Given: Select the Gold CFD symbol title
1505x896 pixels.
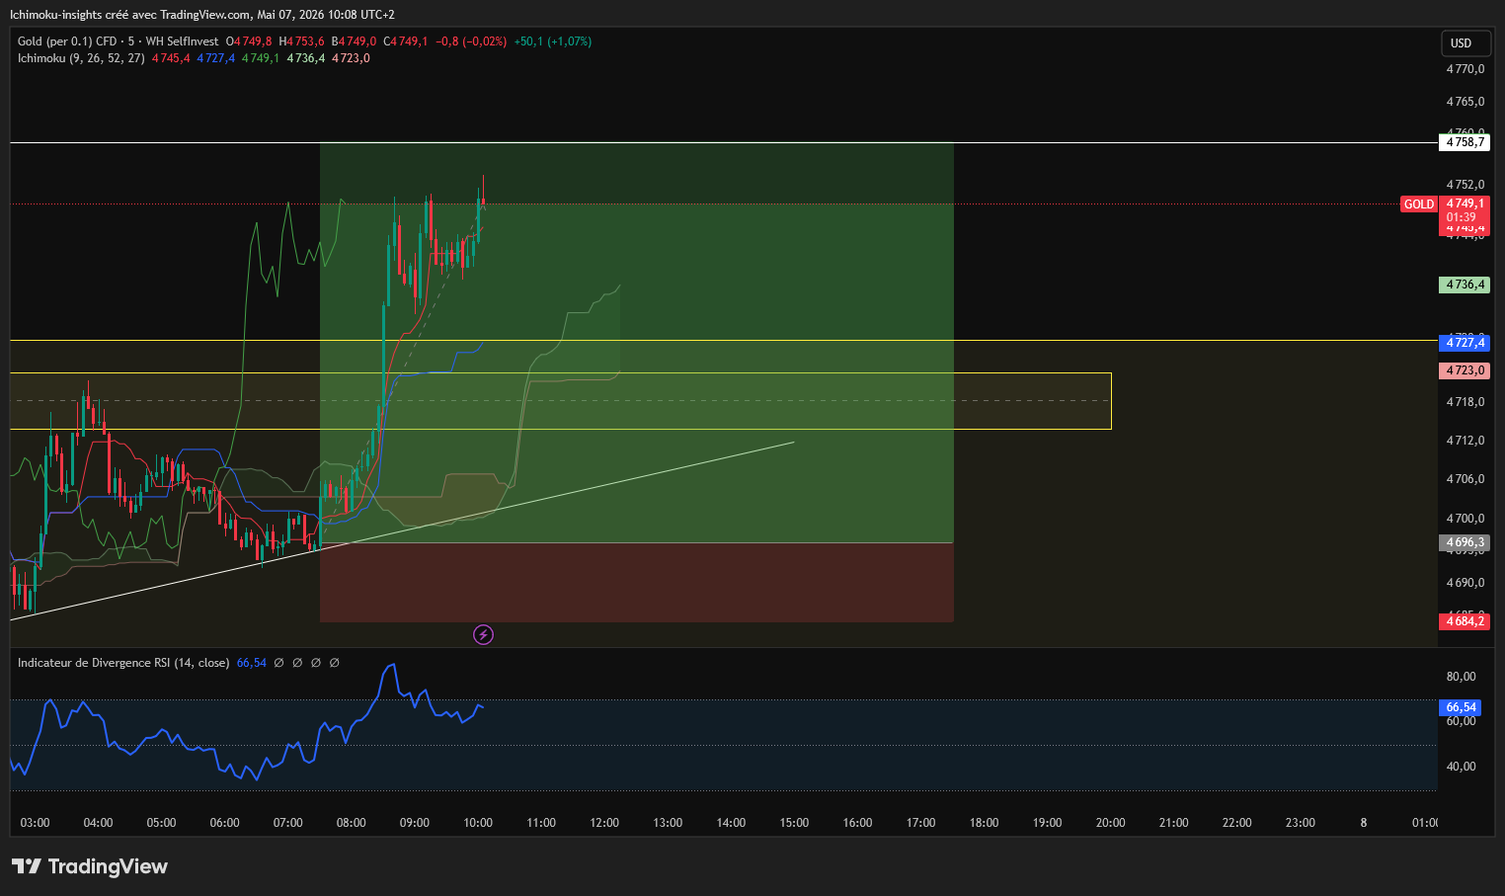Looking at the screenshot, I should point(118,41).
